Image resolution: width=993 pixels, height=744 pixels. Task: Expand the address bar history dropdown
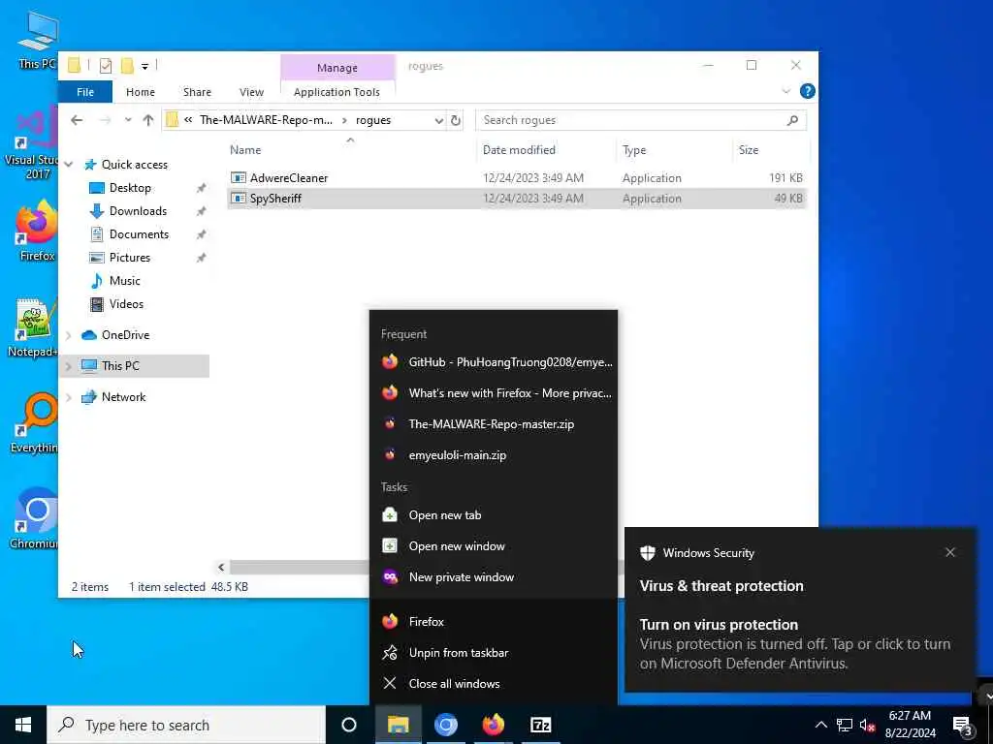point(439,120)
